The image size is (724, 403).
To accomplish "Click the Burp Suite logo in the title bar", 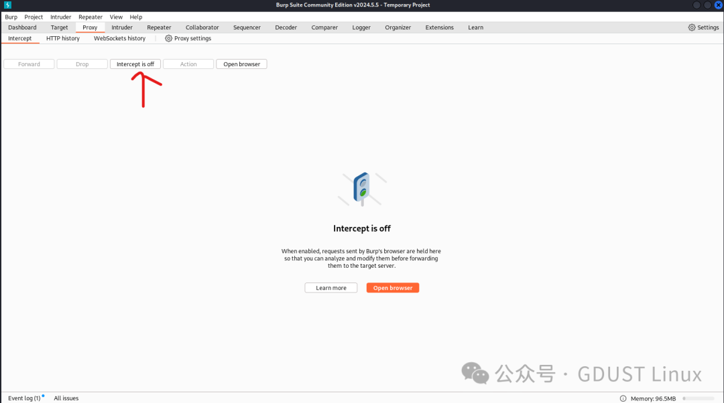I will [7, 5].
